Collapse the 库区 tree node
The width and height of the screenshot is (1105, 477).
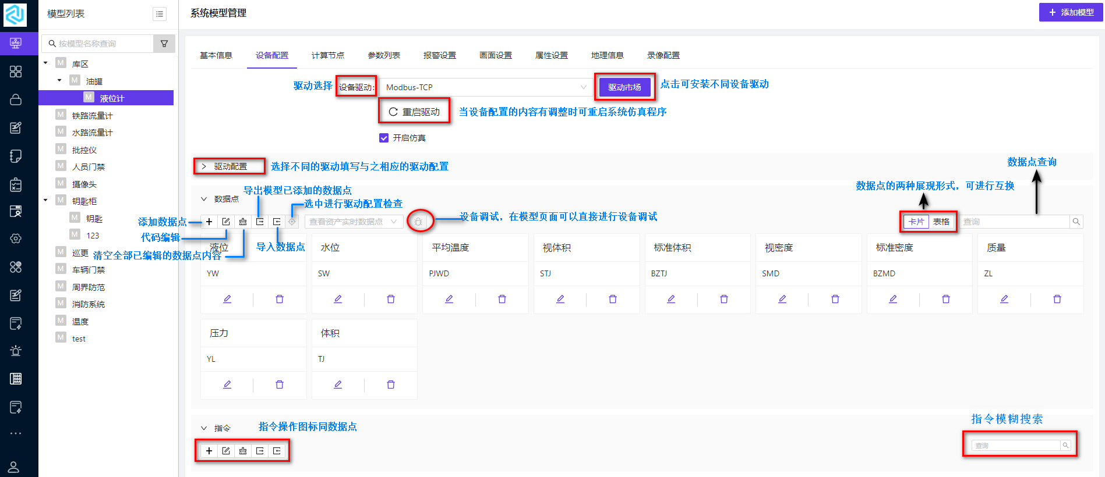click(x=45, y=63)
